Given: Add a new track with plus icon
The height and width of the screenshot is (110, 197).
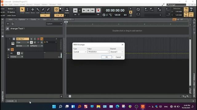Looking at the screenshot, I should [x=8, y=24].
